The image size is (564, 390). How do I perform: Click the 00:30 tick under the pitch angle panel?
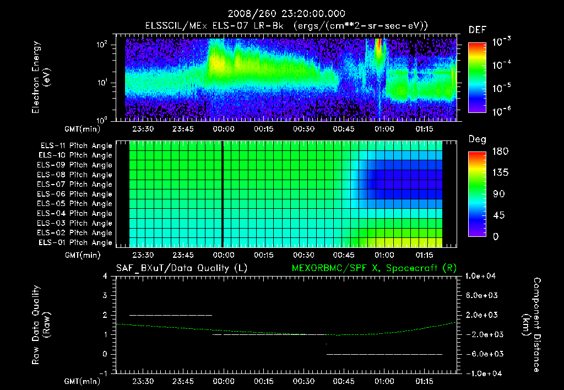pyautogui.click(x=303, y=255)
